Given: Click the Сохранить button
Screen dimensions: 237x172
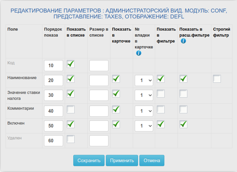Looking at the screenshot, I should tap(89, 160).
